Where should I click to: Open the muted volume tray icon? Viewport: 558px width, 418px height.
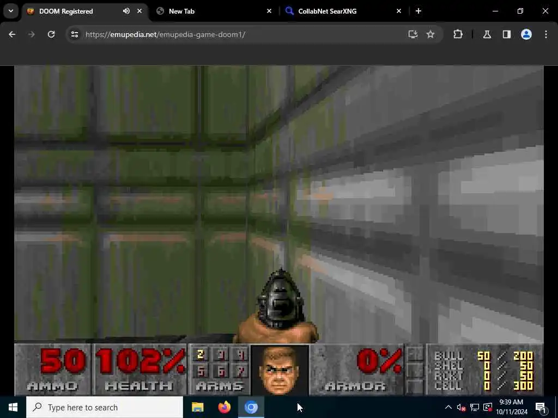tap(461, 407)
